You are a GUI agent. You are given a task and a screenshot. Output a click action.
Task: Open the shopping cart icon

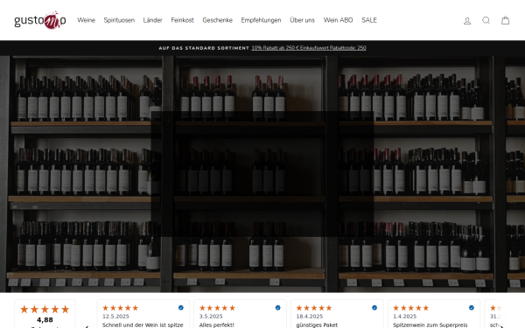(505, 20)
